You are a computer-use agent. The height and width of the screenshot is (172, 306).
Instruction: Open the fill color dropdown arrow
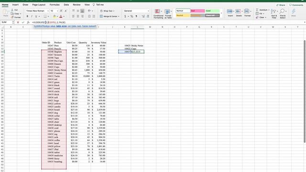[57, 17]
